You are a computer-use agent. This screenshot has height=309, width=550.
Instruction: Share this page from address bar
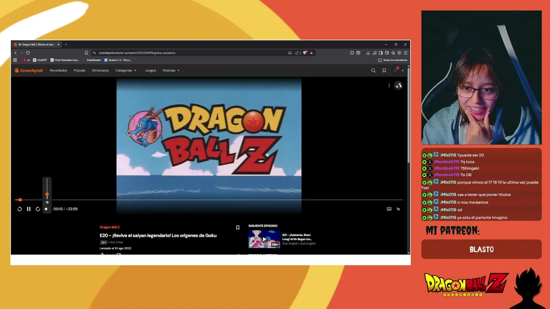pos(297,53)
